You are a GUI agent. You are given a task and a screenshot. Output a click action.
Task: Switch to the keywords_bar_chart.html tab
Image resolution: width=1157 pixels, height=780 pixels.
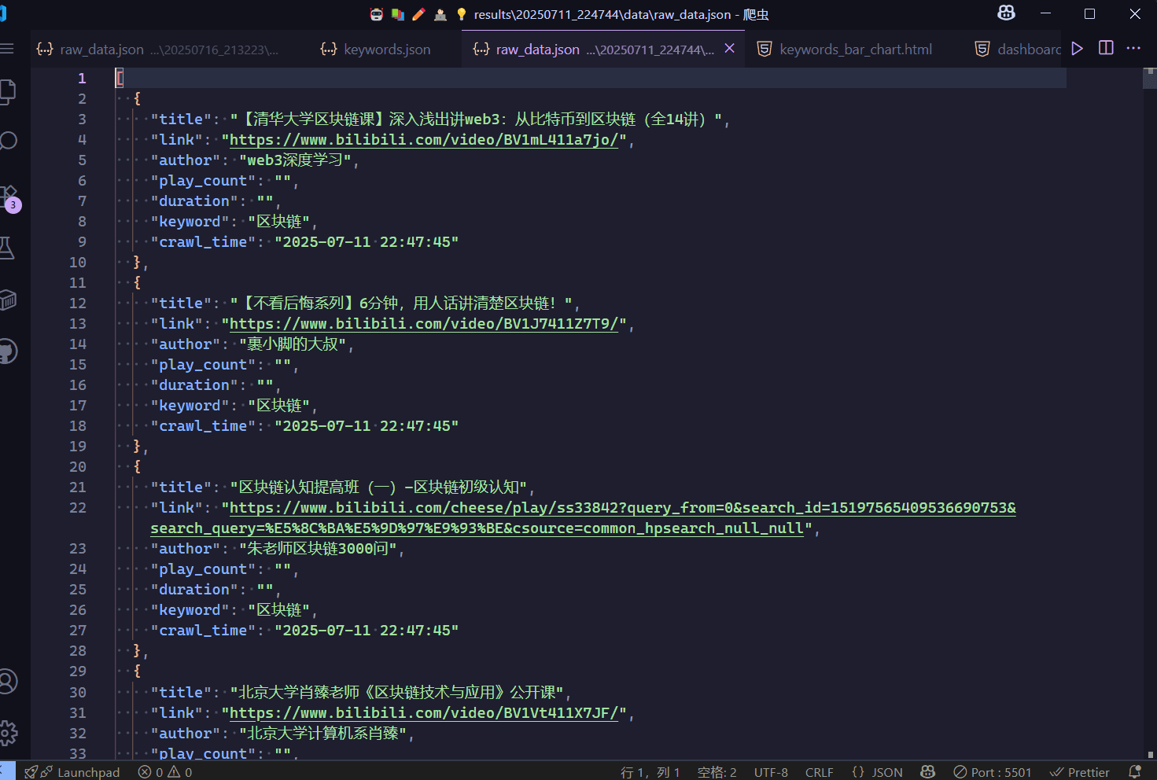tap(845, 50)
